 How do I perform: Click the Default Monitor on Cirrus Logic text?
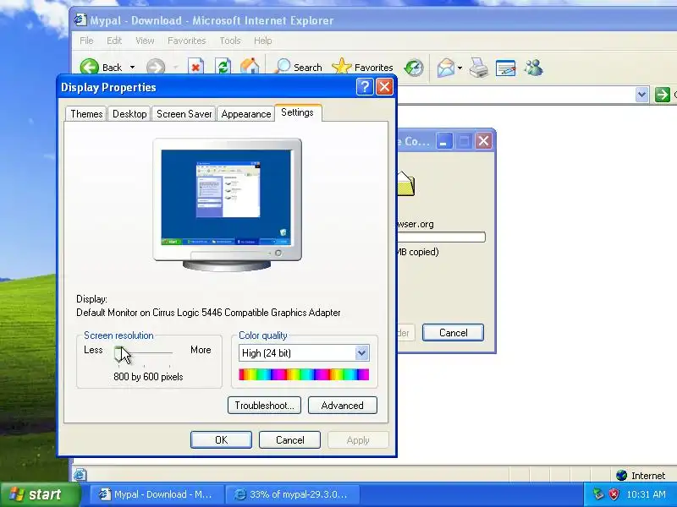pos(208,313)
